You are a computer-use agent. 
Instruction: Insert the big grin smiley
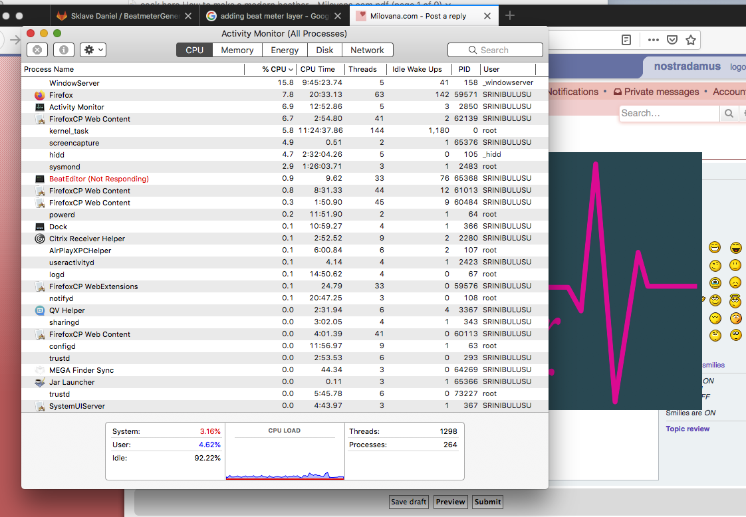(715, 247)
